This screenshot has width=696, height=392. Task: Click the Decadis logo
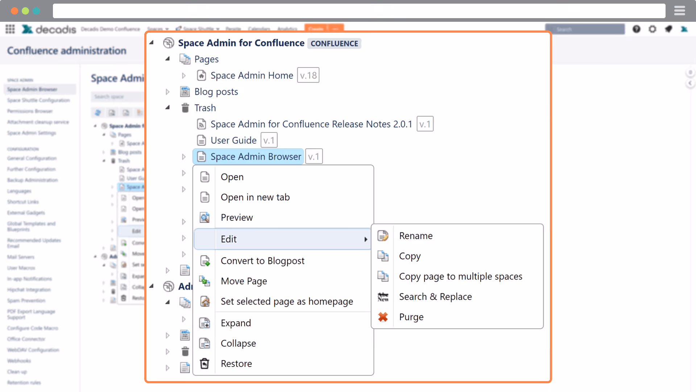click(x=49, y=29)
